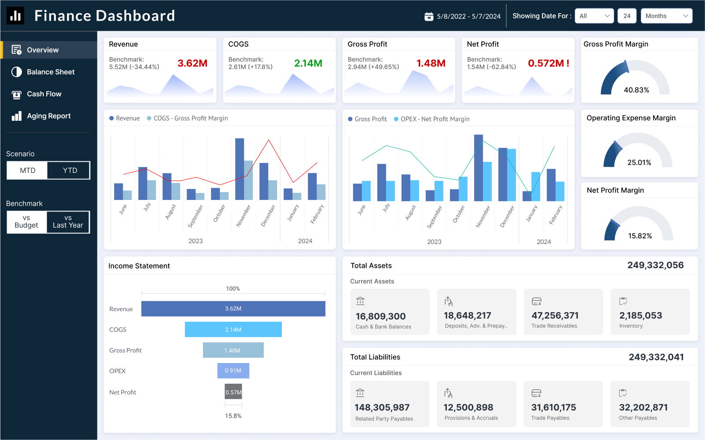Click the Revenue 3.62M funnel bar
Viewport: 705px width, 440px height.
click(233, 309)
